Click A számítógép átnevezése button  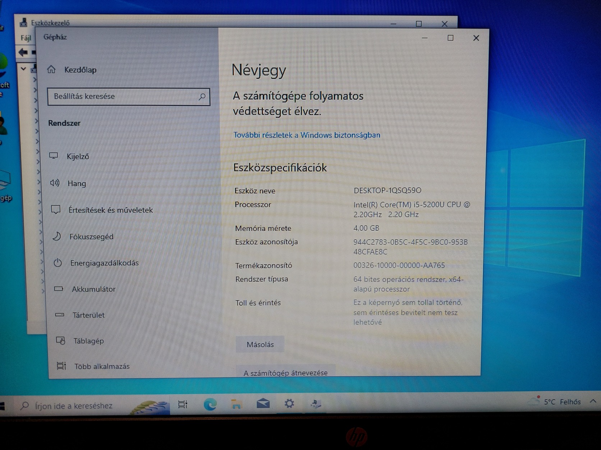pyautogui.click(x=286, y=372)
